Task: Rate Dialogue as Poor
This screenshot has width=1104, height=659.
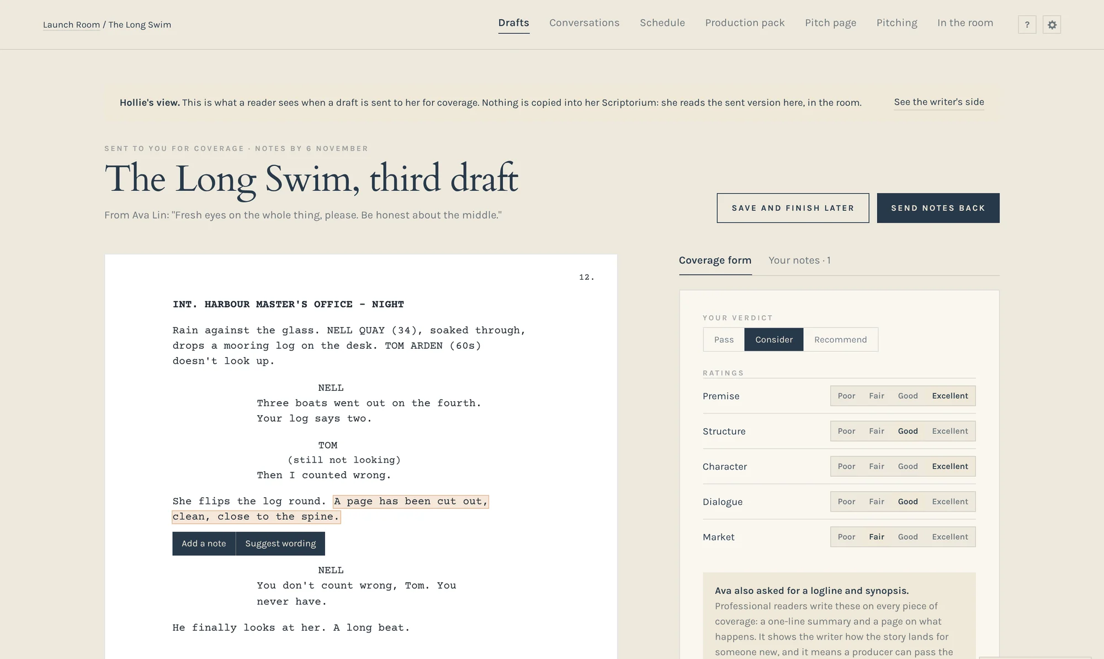Action: 846,502
